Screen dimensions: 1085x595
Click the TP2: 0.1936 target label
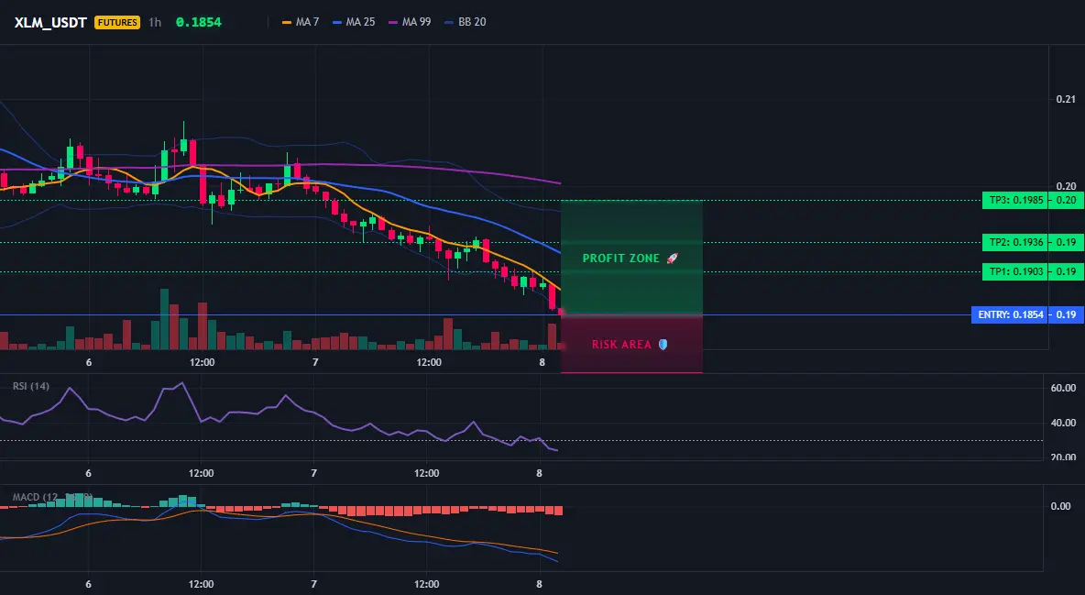(x=1015, y=242)
